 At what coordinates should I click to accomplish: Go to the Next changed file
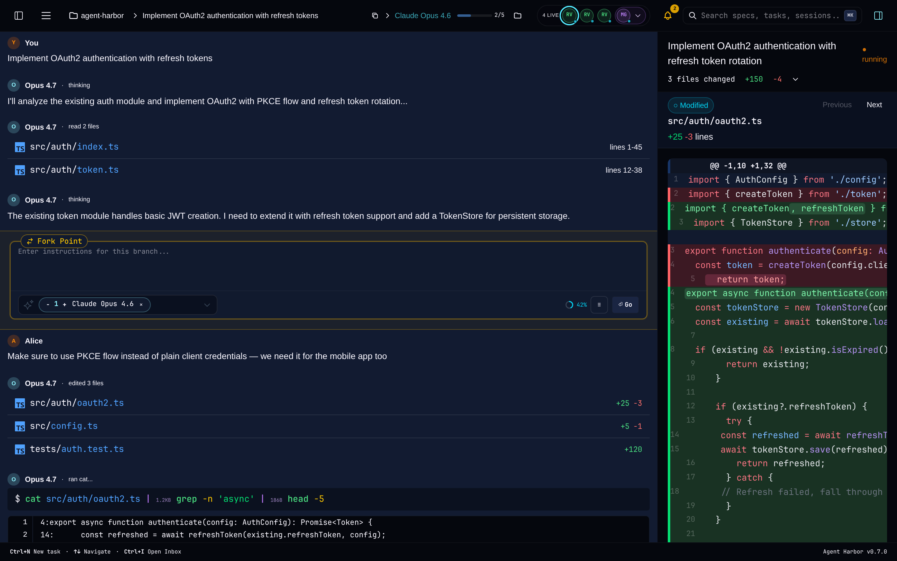(874, 105)
